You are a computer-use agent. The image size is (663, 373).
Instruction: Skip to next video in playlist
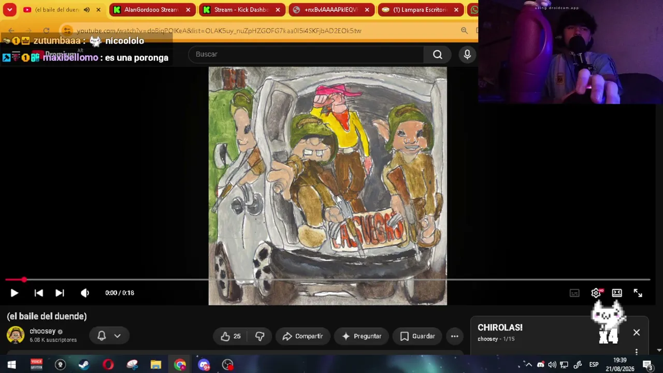pos(60,293)
